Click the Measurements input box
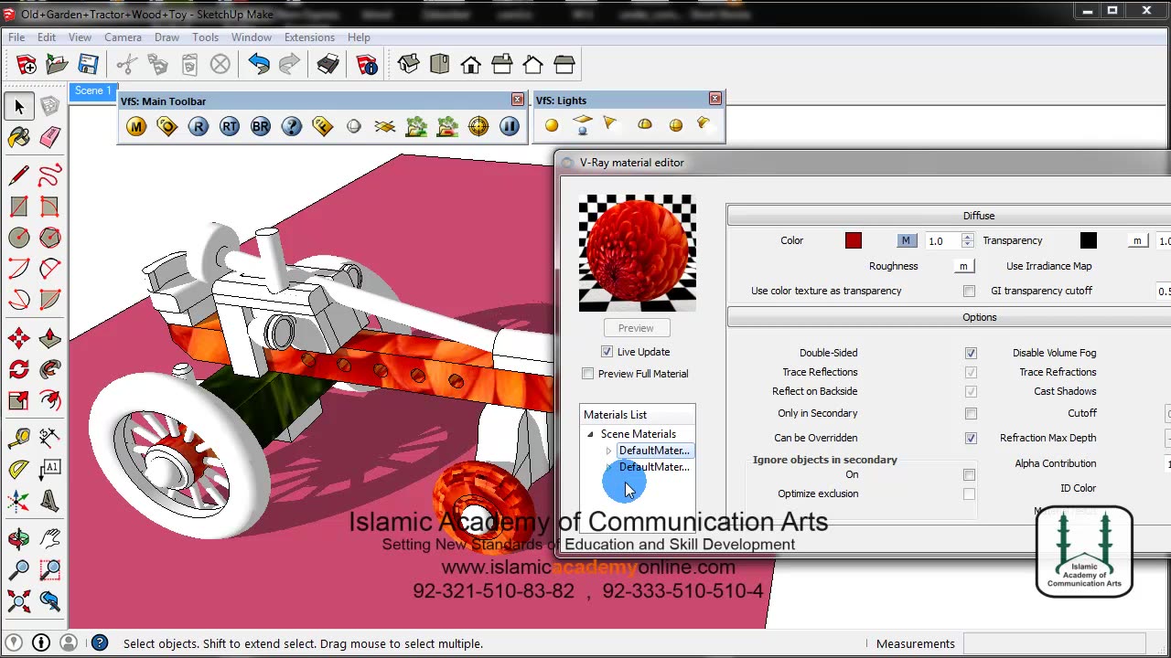1171x658 pixels. 1053,643
